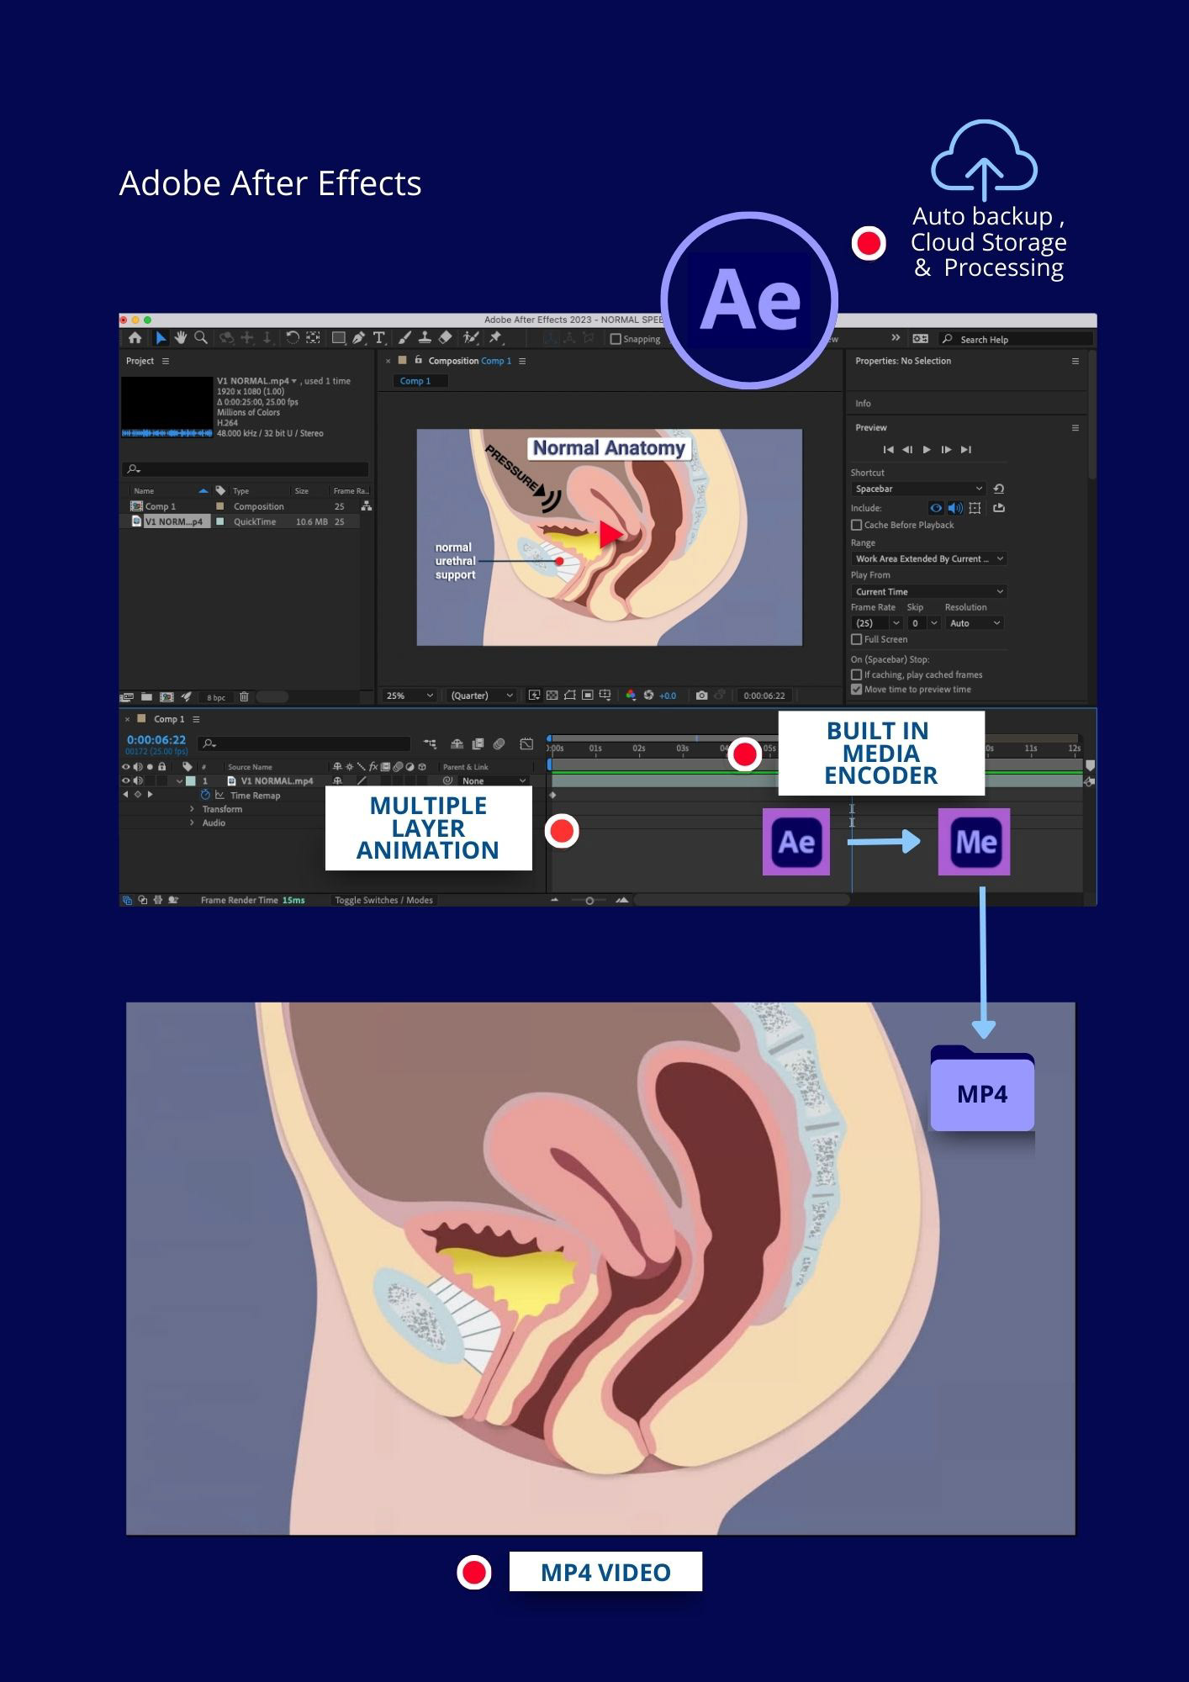Open the Play From Current Time dropdown
Viewport: 1189px width, 1682px height.
point(928,592)
